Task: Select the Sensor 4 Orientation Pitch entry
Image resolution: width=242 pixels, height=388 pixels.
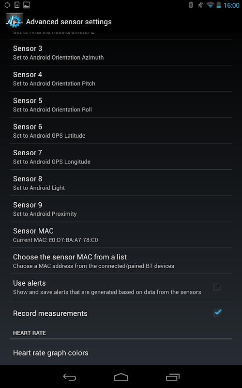Action: 121,78
